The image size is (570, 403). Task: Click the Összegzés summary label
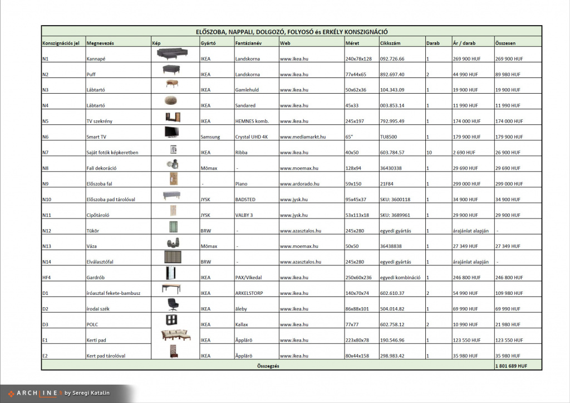pos(268,366)
